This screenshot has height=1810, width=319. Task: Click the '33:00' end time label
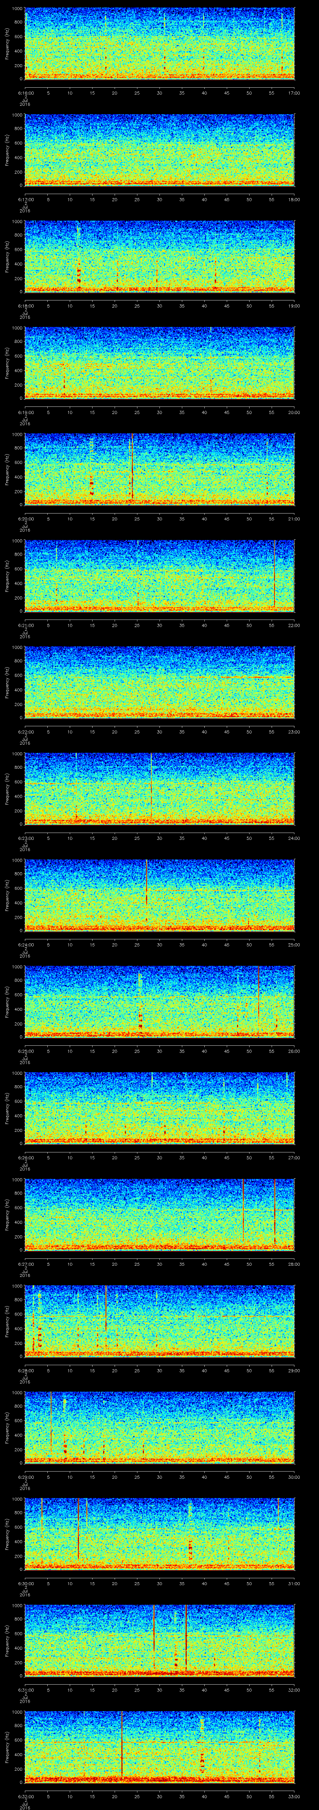294,1796
